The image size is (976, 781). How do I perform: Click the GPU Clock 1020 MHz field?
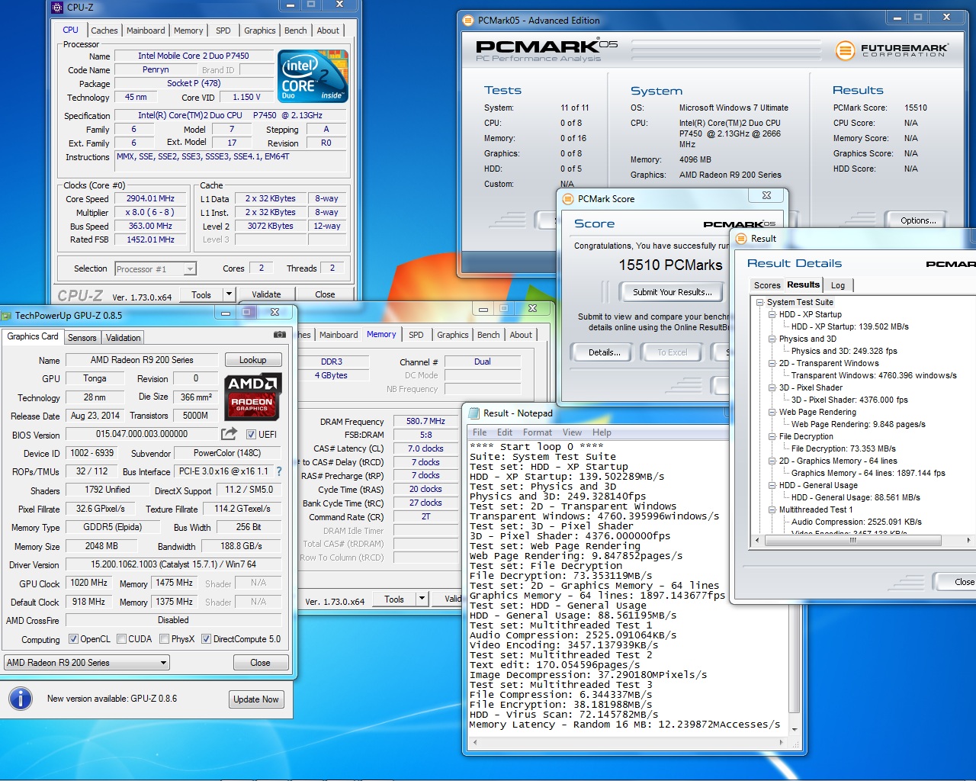(x=88, y=583)
